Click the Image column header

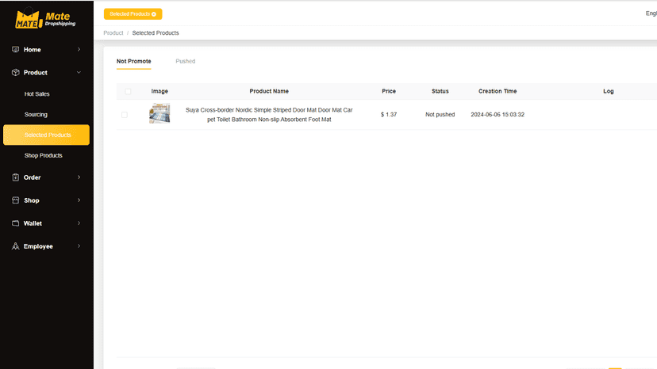pyautogui.click(x=159, y=91)
